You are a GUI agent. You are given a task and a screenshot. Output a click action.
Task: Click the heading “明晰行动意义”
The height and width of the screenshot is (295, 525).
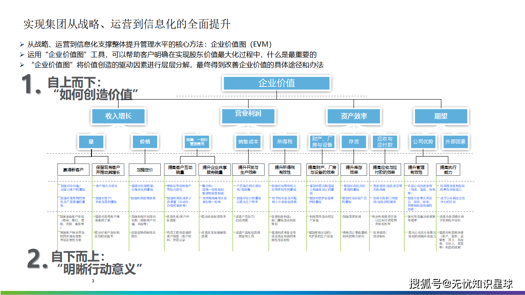pyautogui.click(x=99, y=269)
